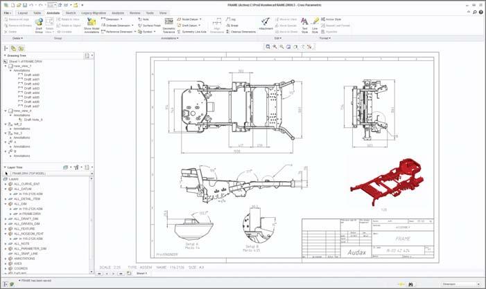The width and height of the screenshot is (486, 289).
Task: Click the Surface Finish tool
Action: 149,26
